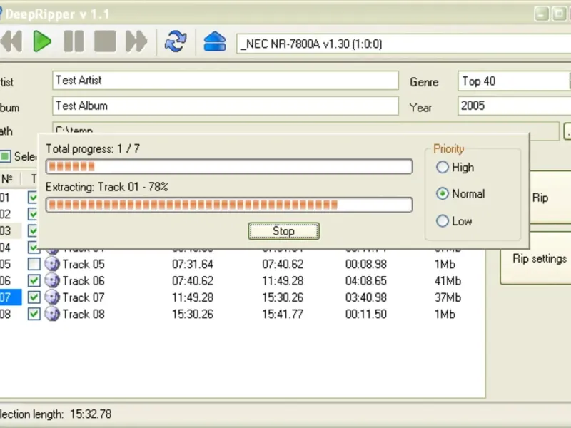Select Normal priority radio button
The width and height of the screenshot is (571, 428).
(x=442, y=193)
